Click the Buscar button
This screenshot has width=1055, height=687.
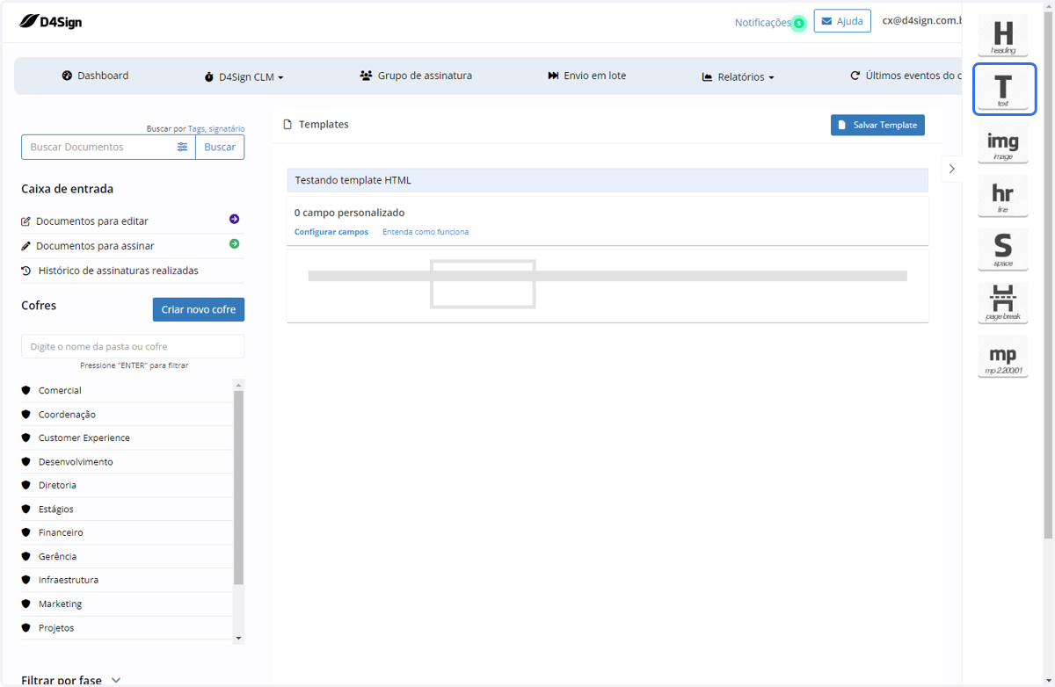click(220, 147)
